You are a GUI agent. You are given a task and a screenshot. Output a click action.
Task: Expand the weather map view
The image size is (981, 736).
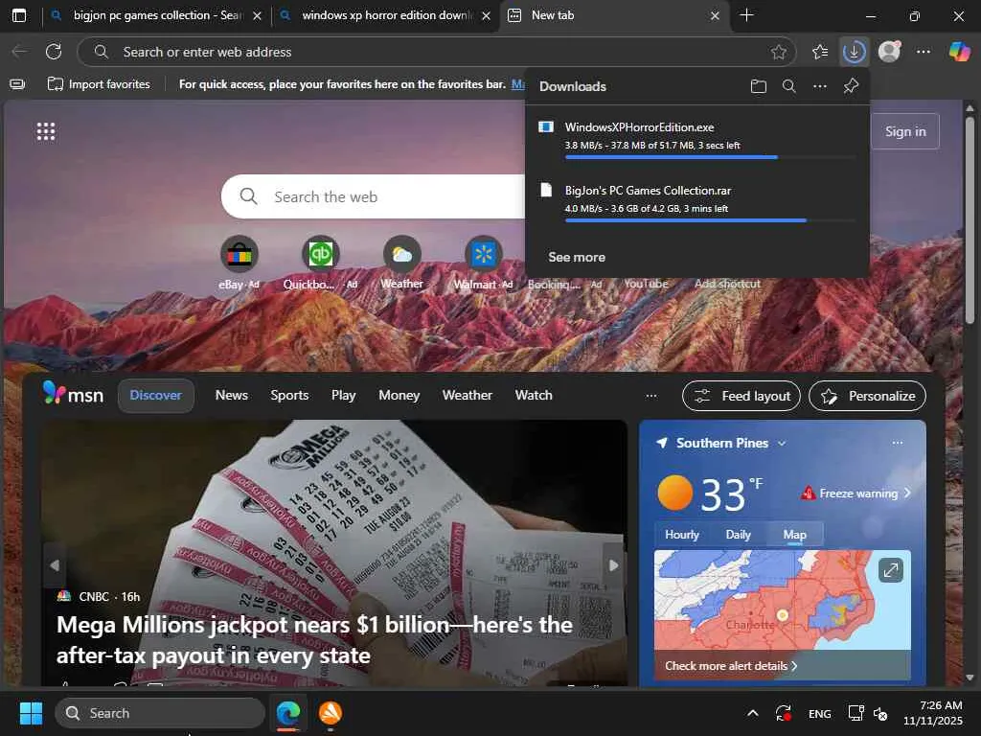(890, 570)
